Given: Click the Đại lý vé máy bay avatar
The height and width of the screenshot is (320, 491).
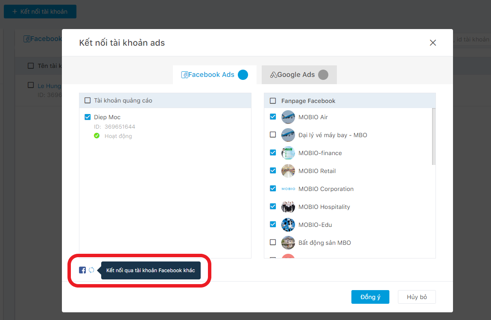Looking at the screenshot, I should coord(288,135).
